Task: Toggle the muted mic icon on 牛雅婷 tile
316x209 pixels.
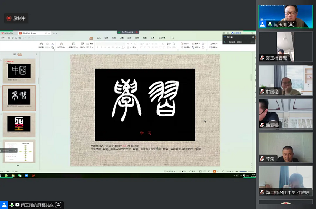Action: pyautogui.click(x=262, y=193)
